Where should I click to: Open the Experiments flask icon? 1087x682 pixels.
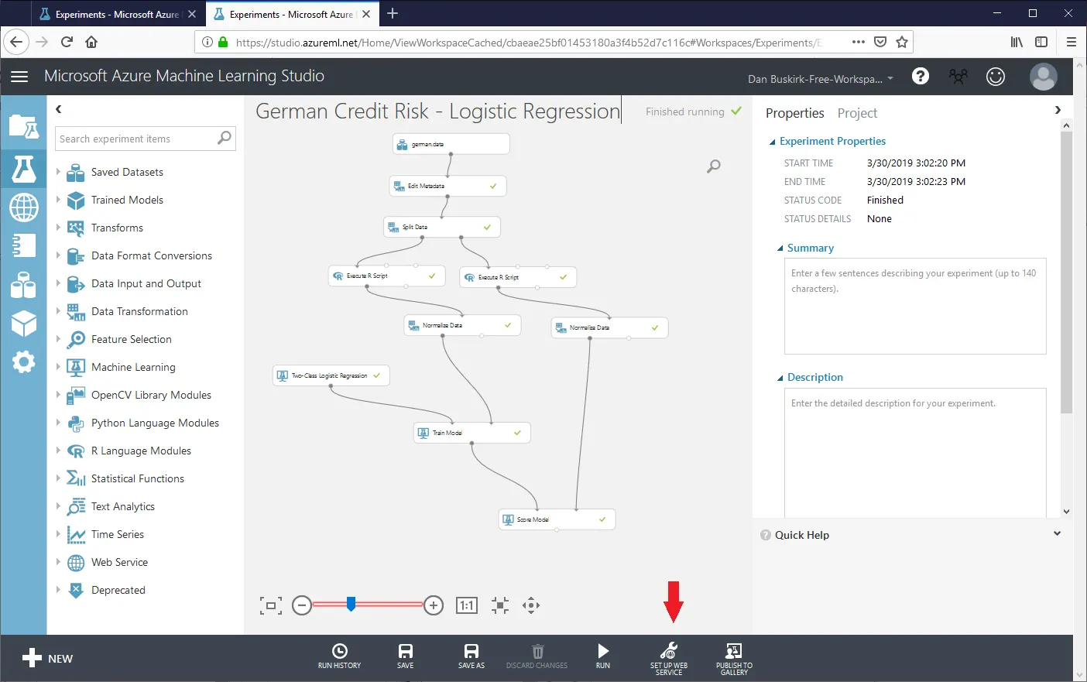[23, 167]
